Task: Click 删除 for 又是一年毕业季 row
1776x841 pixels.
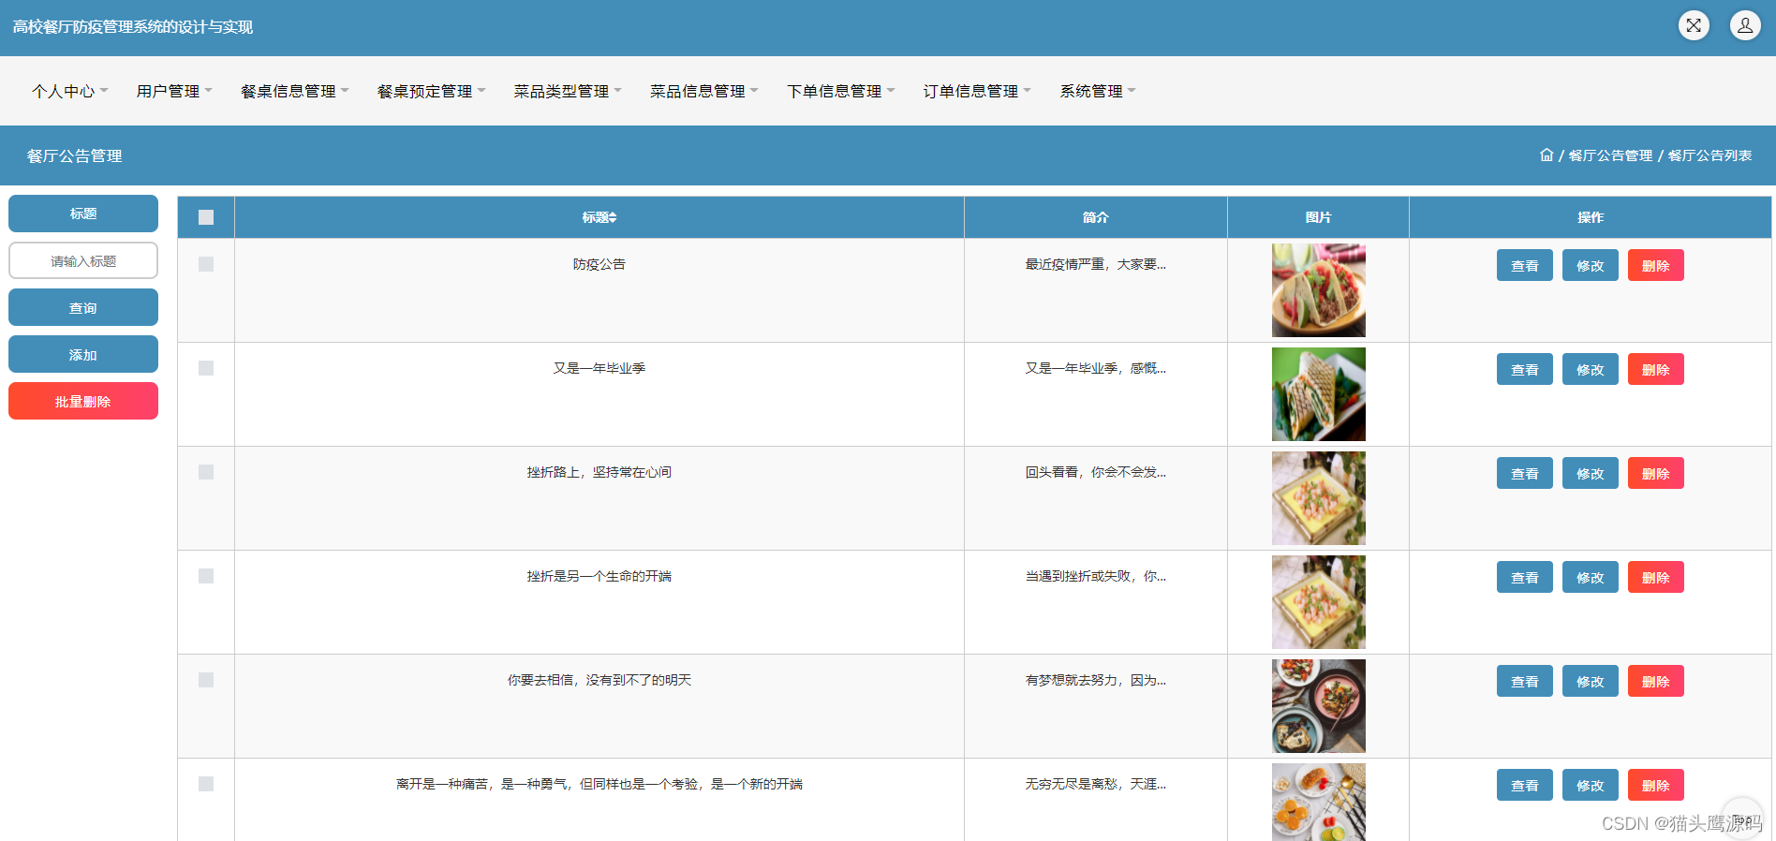Action: [x=1656, y=369]
